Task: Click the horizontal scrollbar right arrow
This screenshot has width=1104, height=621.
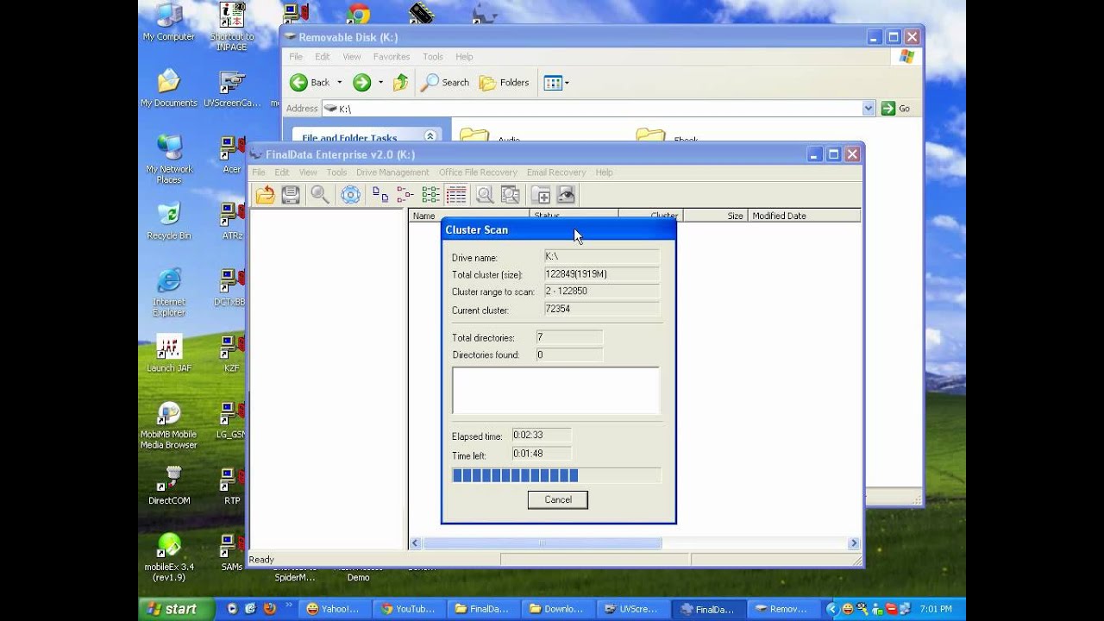Action: [x=854, y=543]
